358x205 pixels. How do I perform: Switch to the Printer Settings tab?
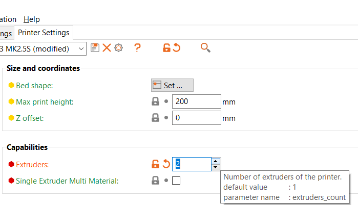(44, 33)
